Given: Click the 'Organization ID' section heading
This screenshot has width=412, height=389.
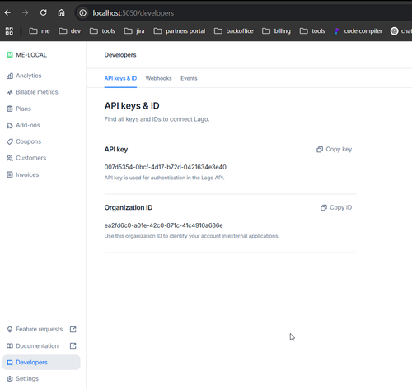Looking at the screenshot, I should click(x=129, y=207).
